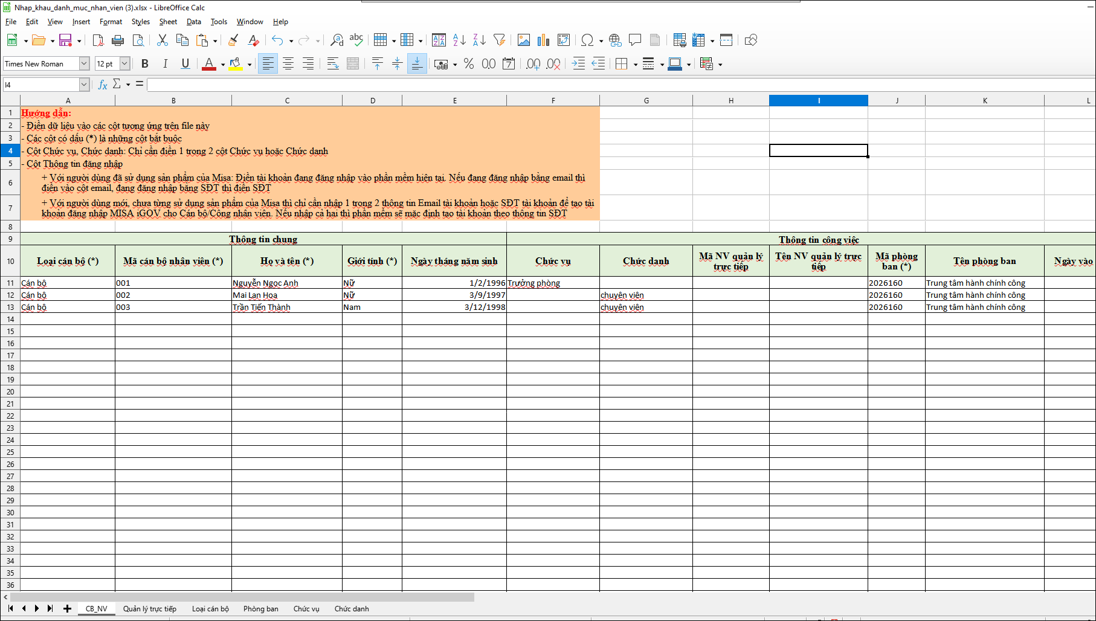Toggle bold formatting
The width and height of the screenshot is (1096, 621).
(x=145, y=63)
